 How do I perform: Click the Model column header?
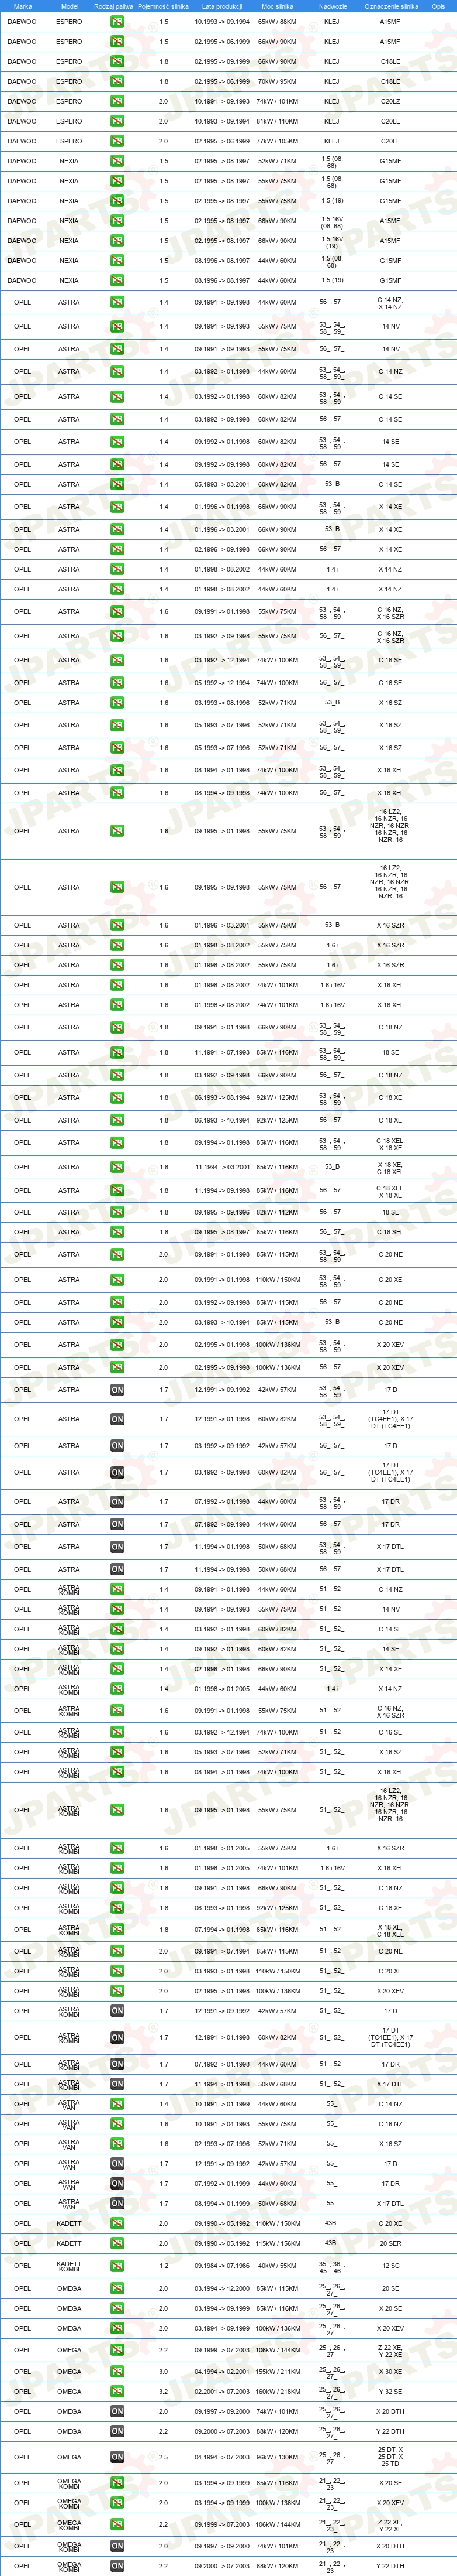pyautogui.click(x=69, y=6)
